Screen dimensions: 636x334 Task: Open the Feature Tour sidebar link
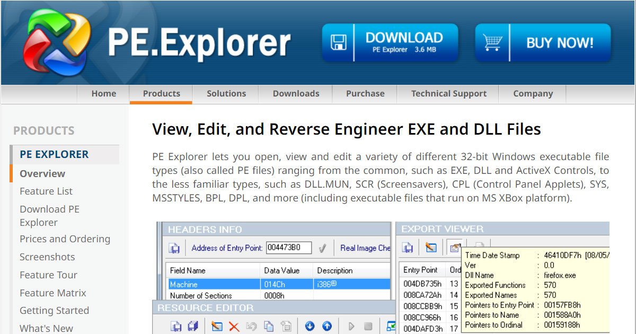[x=48, y=275]
